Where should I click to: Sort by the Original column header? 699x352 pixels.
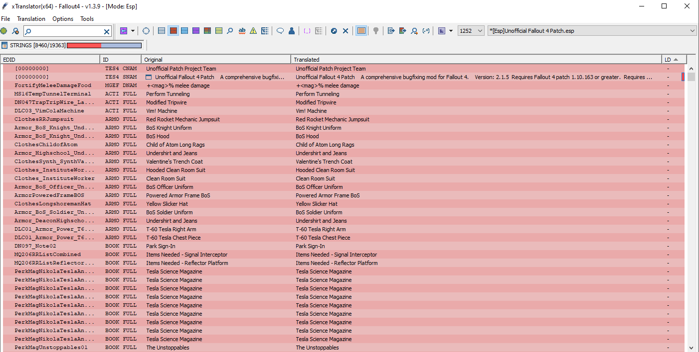[x=216, y=59]
